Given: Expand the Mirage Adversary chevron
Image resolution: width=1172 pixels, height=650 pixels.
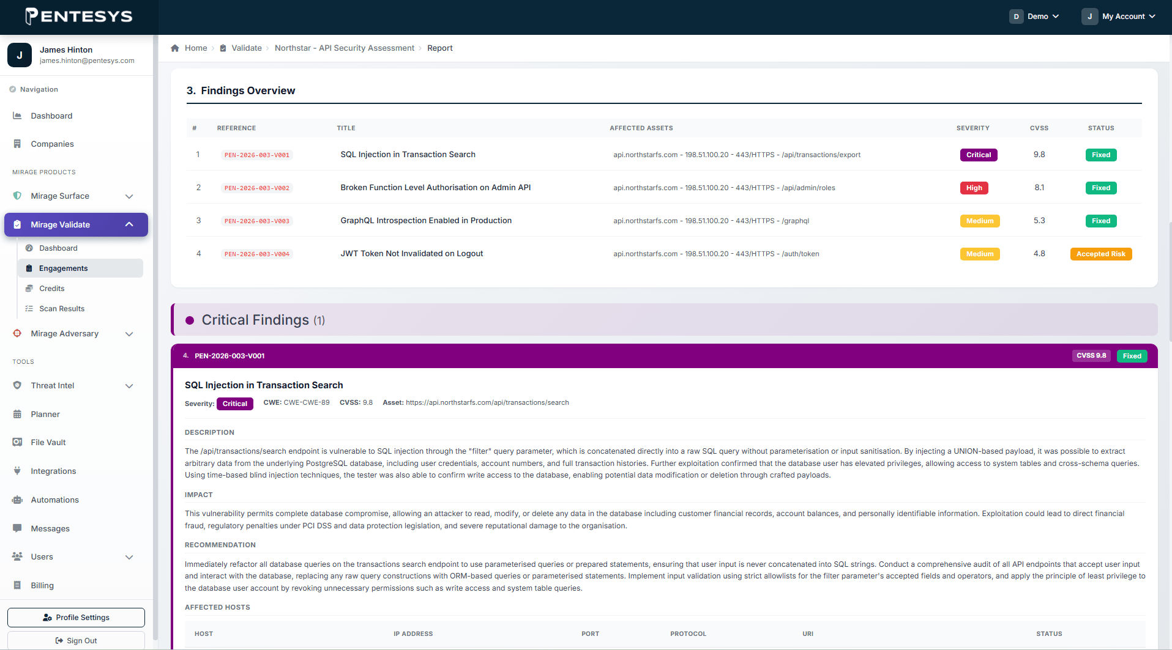Looking at the screenshot, I should [129, 334].
